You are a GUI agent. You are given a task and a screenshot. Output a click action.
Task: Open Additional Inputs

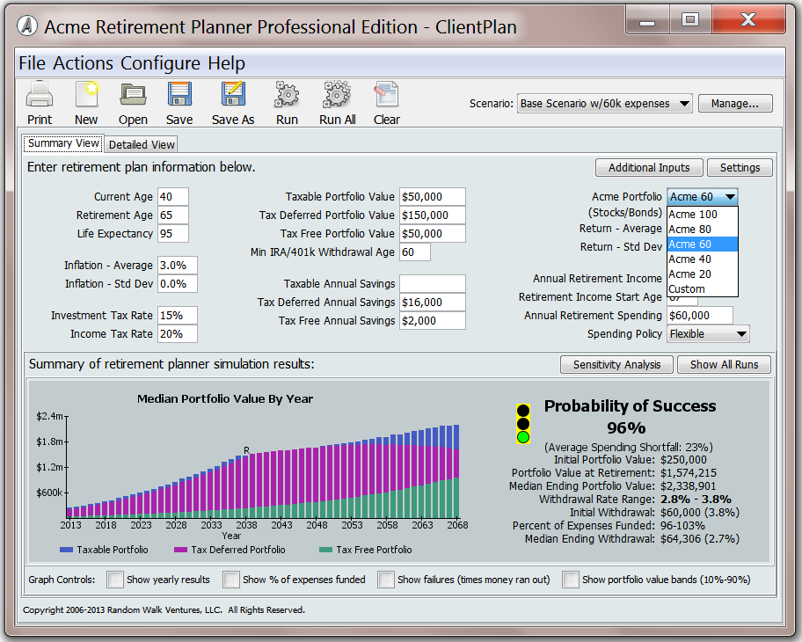pyautogui.click(x=649, y=167)
